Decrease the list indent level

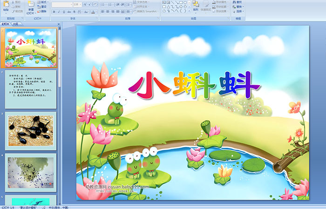(118, 5)
